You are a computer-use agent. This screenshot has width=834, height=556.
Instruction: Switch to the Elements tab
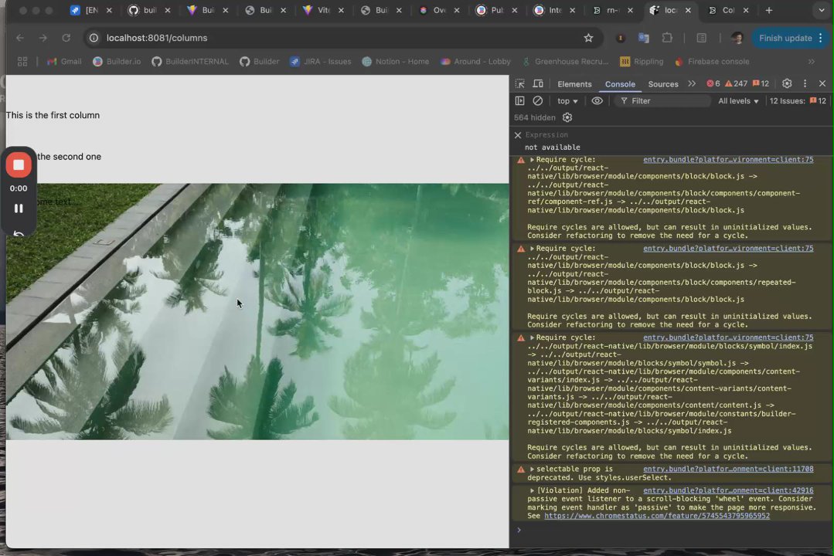pyautogui.click(x=574, y=84)
